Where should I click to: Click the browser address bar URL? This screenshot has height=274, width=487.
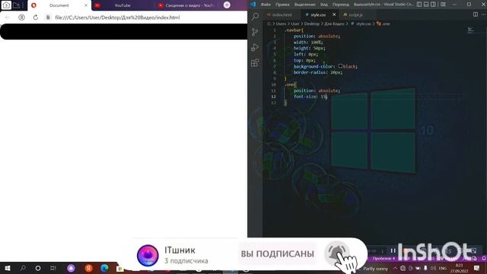pos(117,18)
